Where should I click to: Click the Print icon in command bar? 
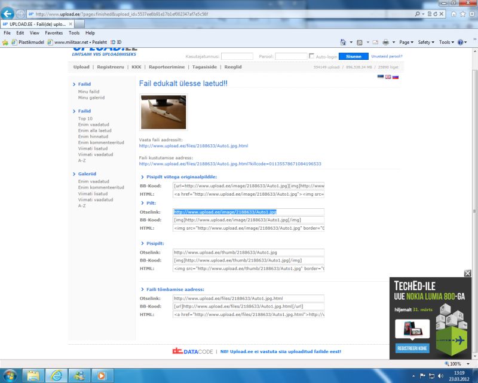coord(386,42)
